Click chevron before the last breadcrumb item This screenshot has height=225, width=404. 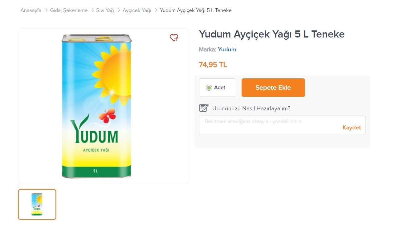[156, 10]
